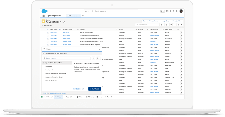The width and height of the screenshot is (225, 117).
Task: Open the View Details link
Action: pos(77,89)
